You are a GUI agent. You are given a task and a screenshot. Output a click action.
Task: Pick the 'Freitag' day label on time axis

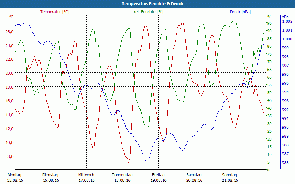[x=158, y=175]
